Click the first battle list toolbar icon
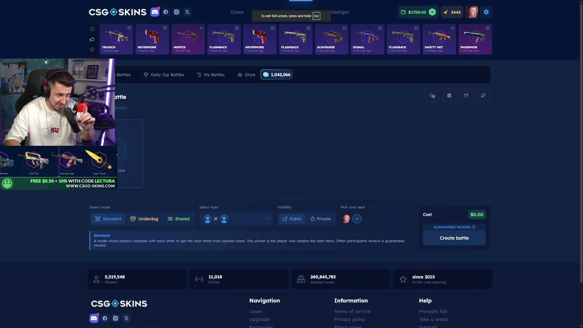The height and width of the screenshot is (328, 583). point(432,96)
